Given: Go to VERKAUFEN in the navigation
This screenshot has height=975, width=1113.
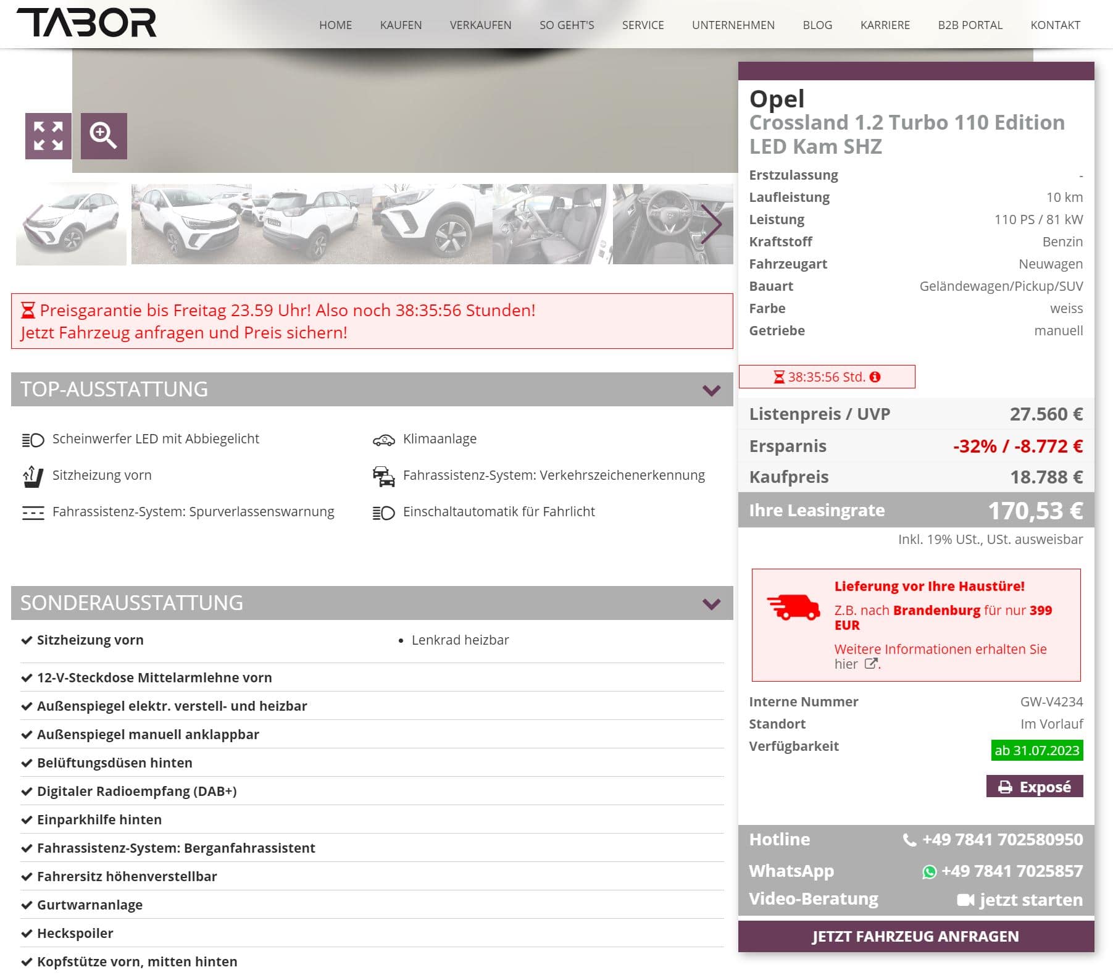Looking at the screenshot, I should (480, 25).
